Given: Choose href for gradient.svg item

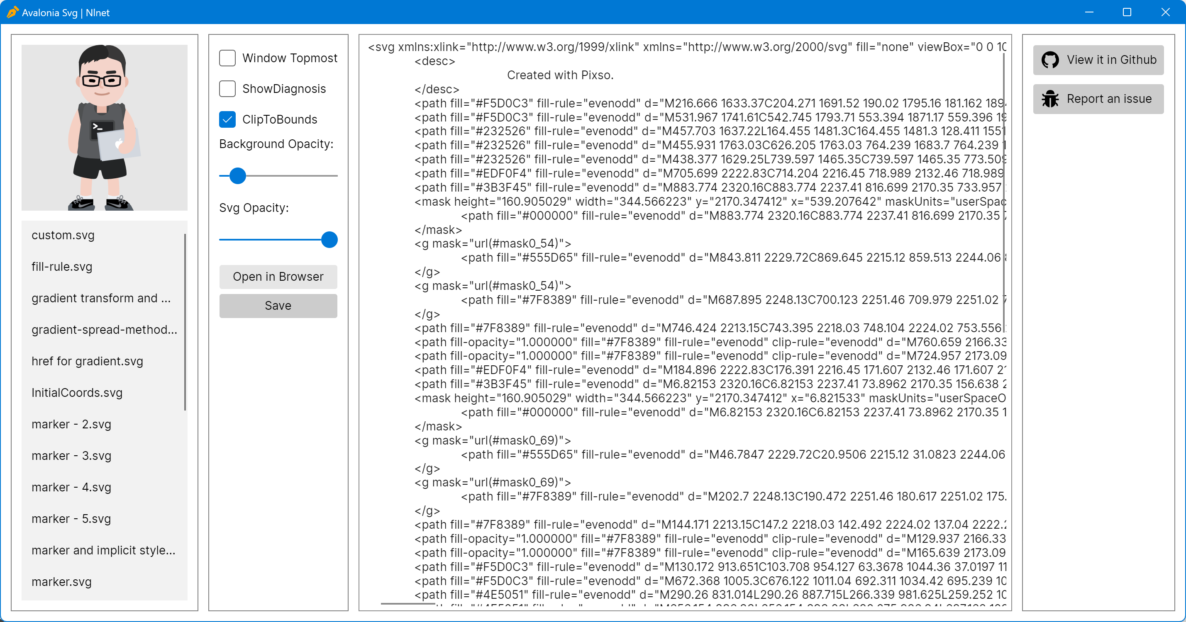Looking at the screenshot, I should tap(88, 361).
